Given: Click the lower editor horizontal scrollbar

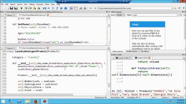Looking at the screenshot, I should [x=54, y=94].
